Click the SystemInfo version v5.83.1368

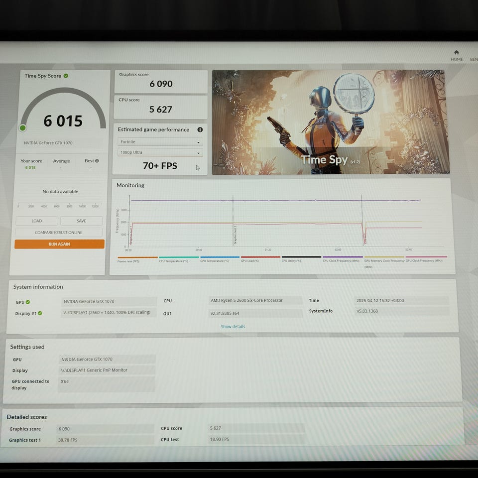401,311
